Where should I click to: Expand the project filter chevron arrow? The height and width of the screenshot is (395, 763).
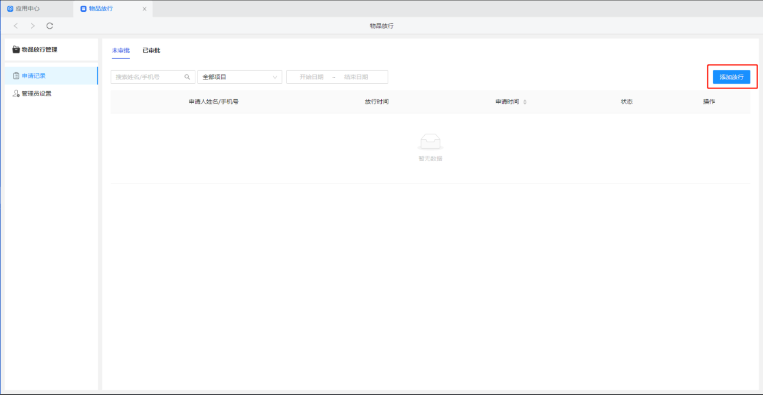[275, 77]
